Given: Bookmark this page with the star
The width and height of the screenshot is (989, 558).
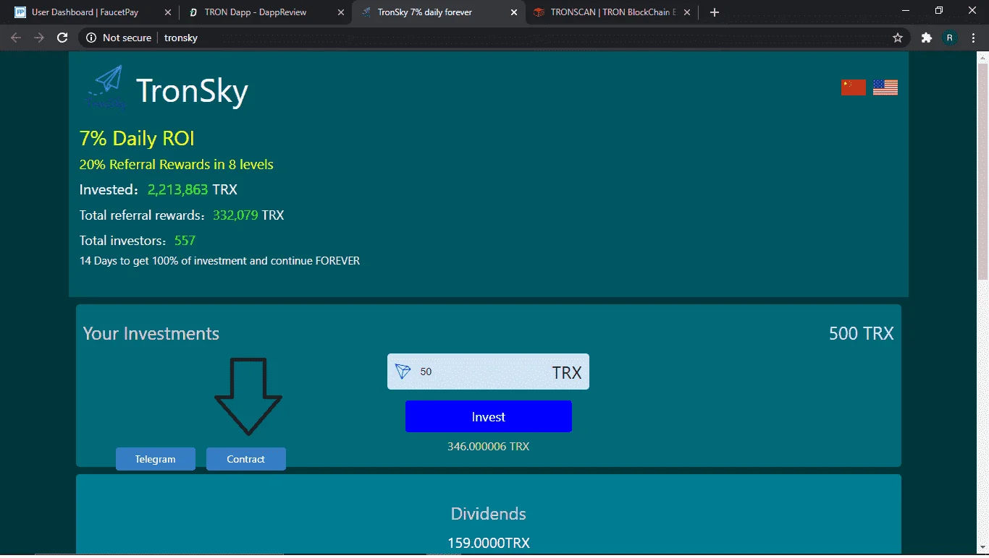Looking at the screenshot, I should [898, 38].
